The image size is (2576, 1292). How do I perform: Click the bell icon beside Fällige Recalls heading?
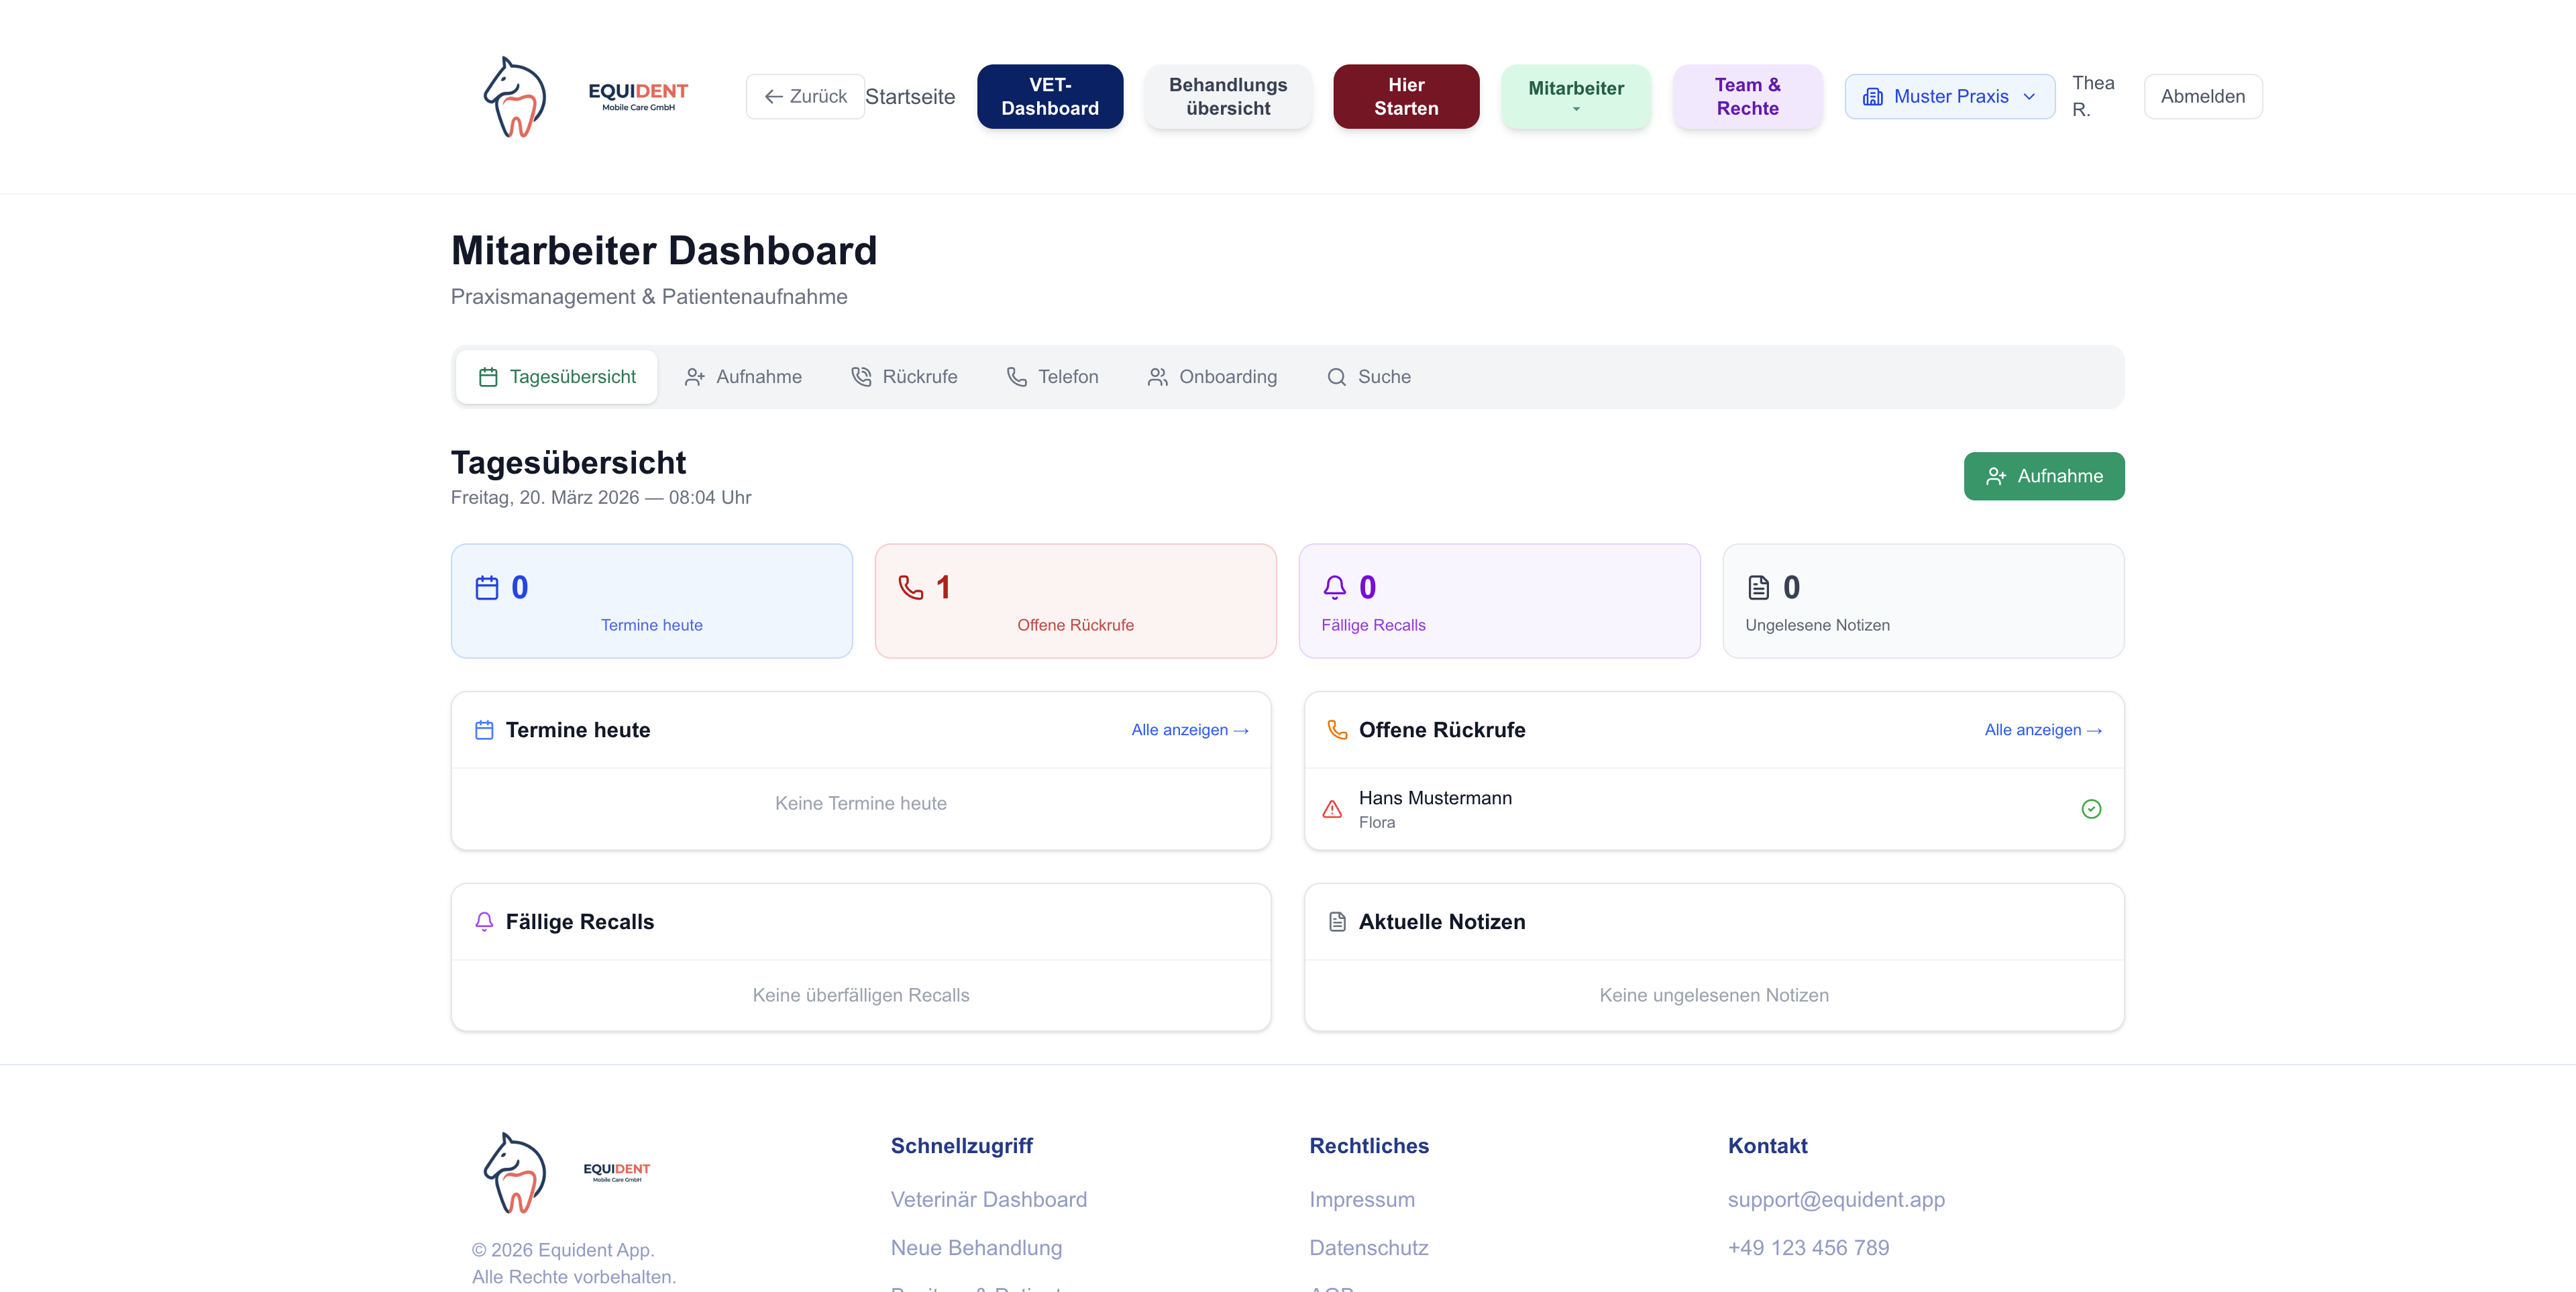coord(484,922)
